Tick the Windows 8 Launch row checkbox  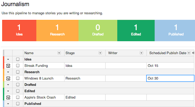tap(18, 78)
